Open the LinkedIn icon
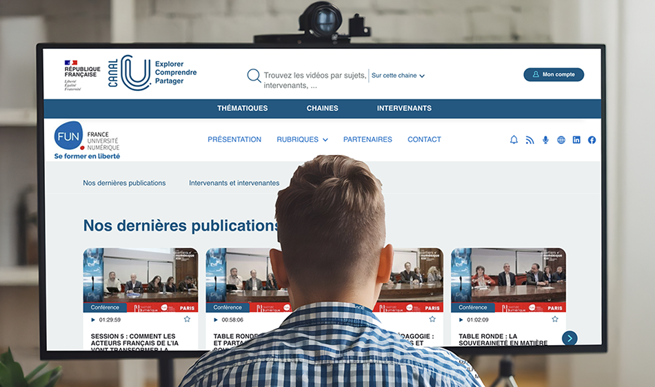The width and height of the screenshot is (655, 387). coord(576,140)
